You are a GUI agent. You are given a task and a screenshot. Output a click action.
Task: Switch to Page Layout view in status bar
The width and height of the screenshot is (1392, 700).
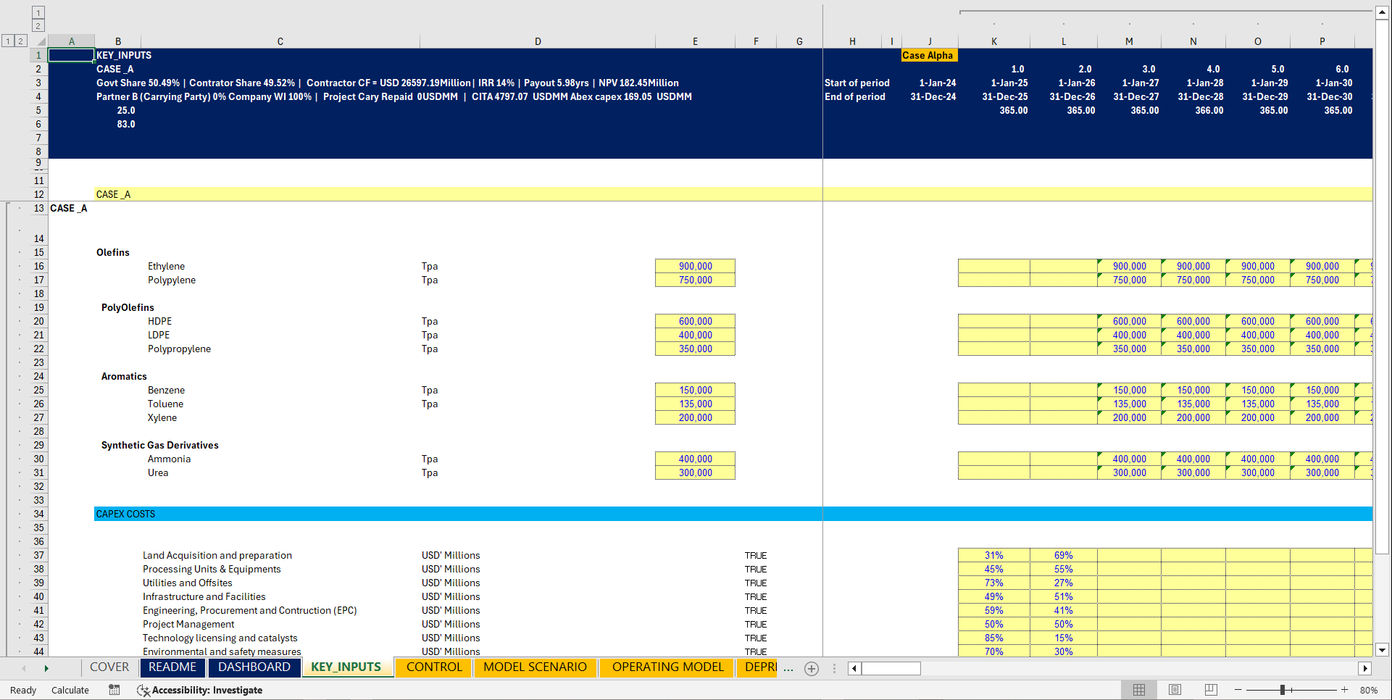coord(1175,690)
